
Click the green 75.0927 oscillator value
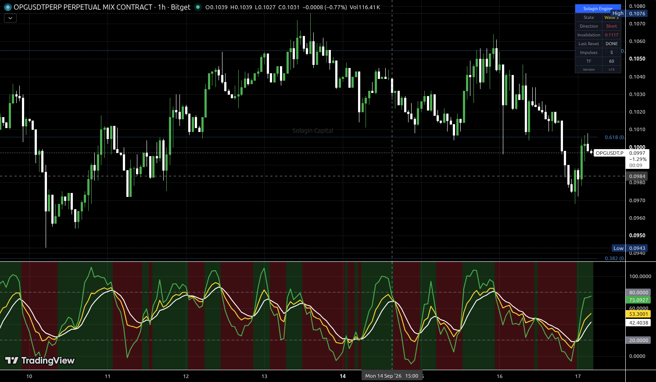[638, 300]
